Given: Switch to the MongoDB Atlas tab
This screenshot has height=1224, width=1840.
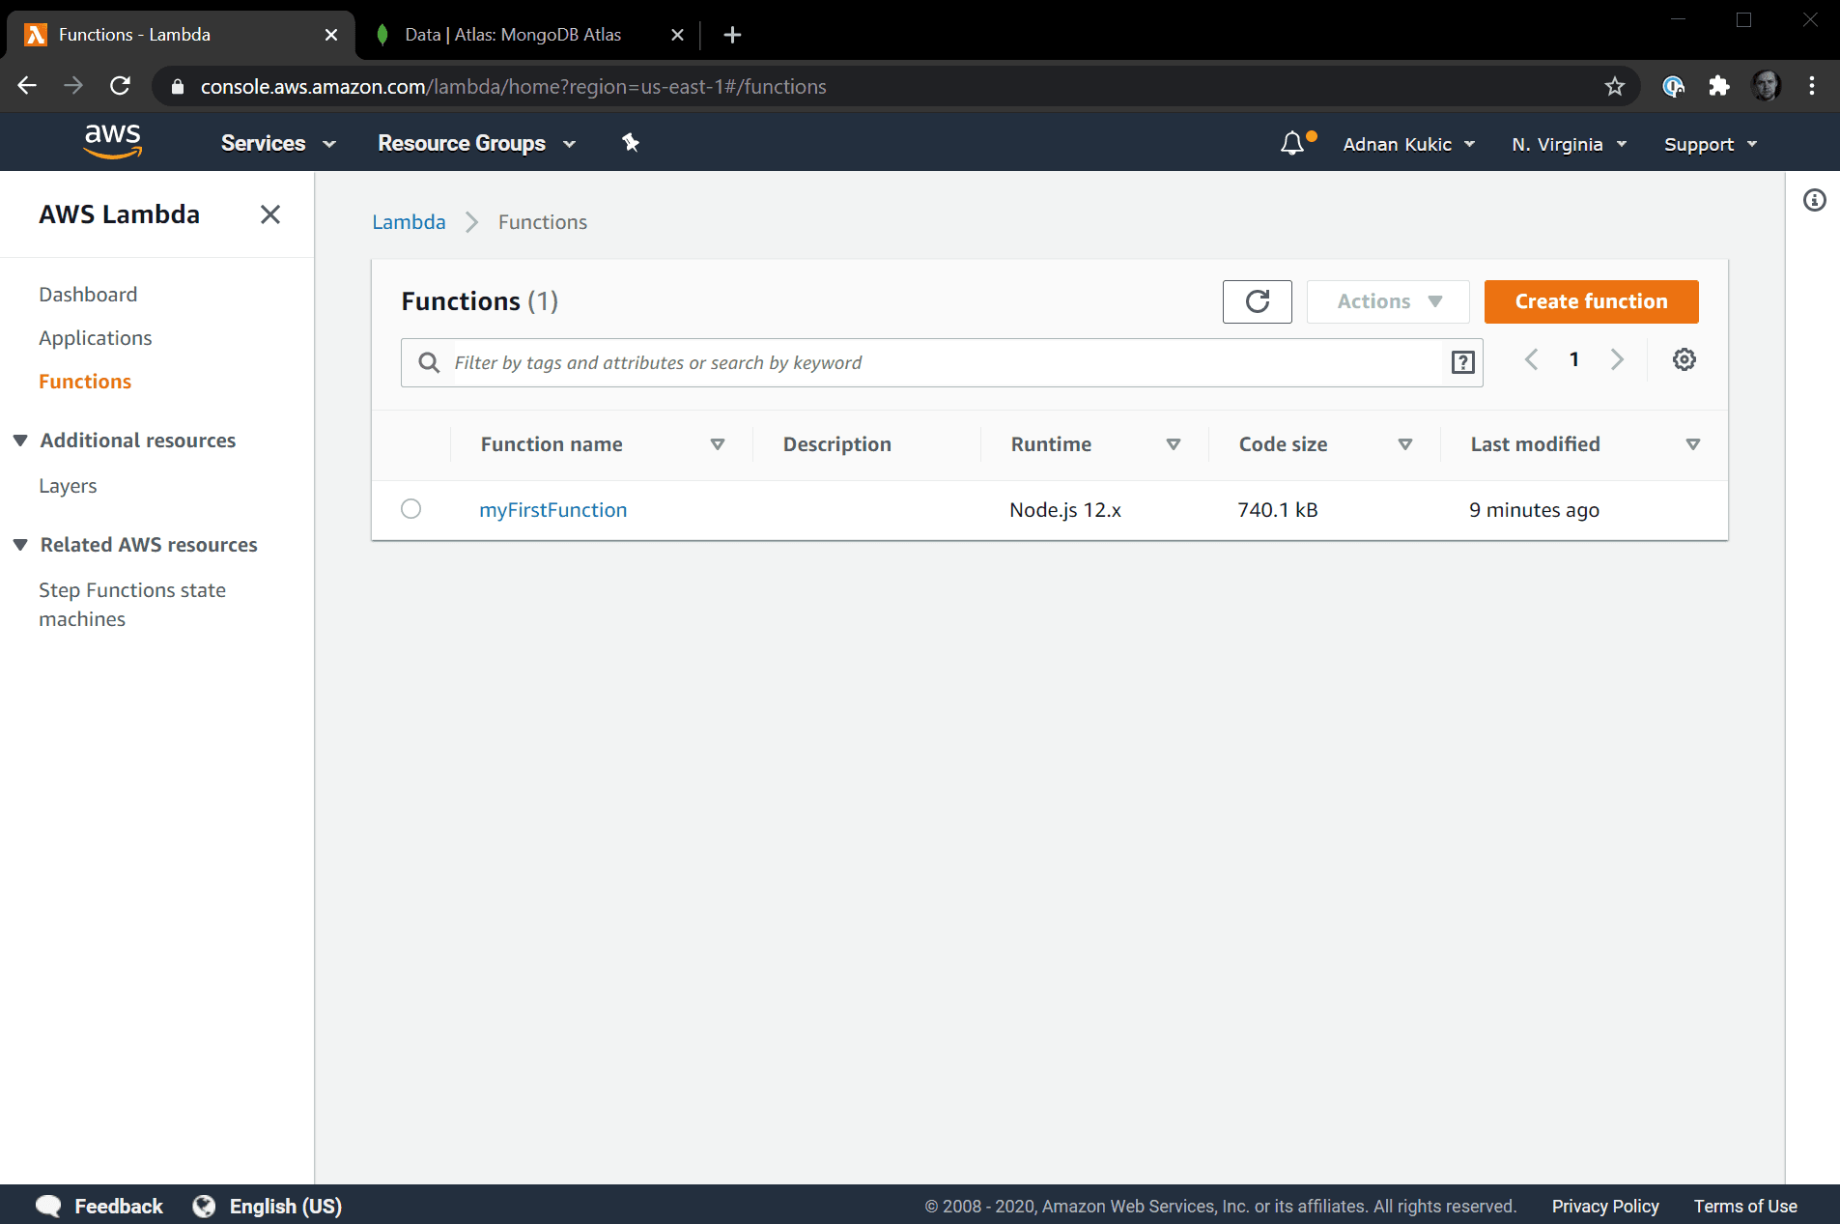Looking at the screenshot, I should (513, 35).
